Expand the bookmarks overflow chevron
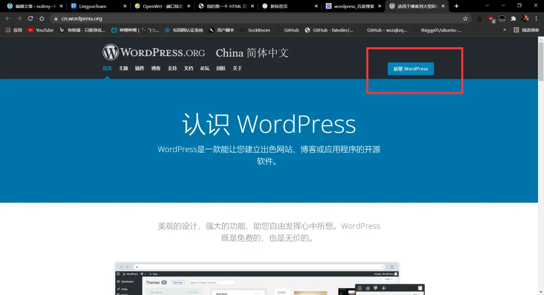The image size is (544, 295). coord(504,30)
